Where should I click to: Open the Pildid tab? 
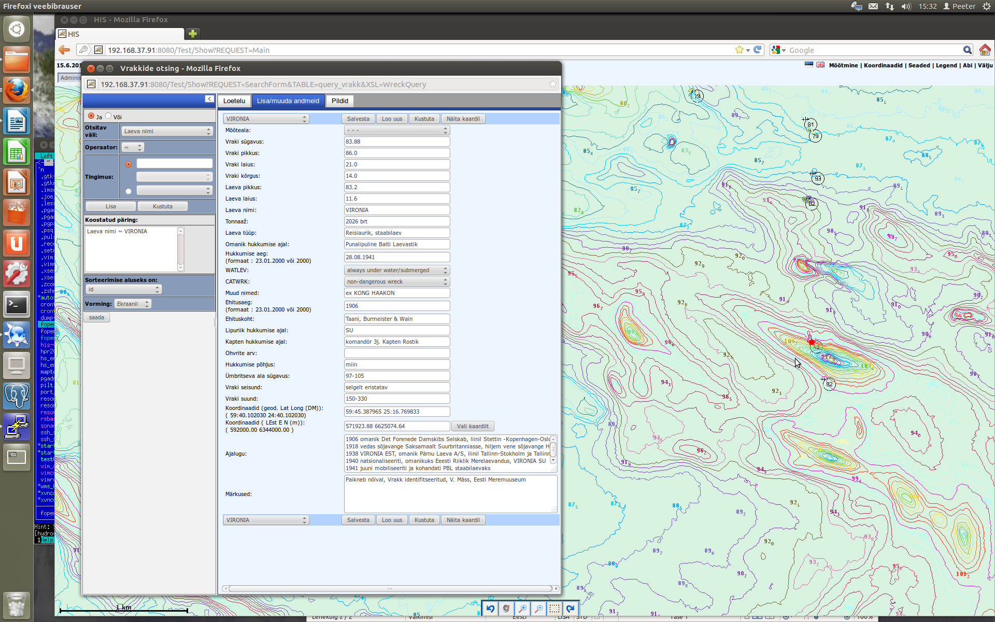340,101
